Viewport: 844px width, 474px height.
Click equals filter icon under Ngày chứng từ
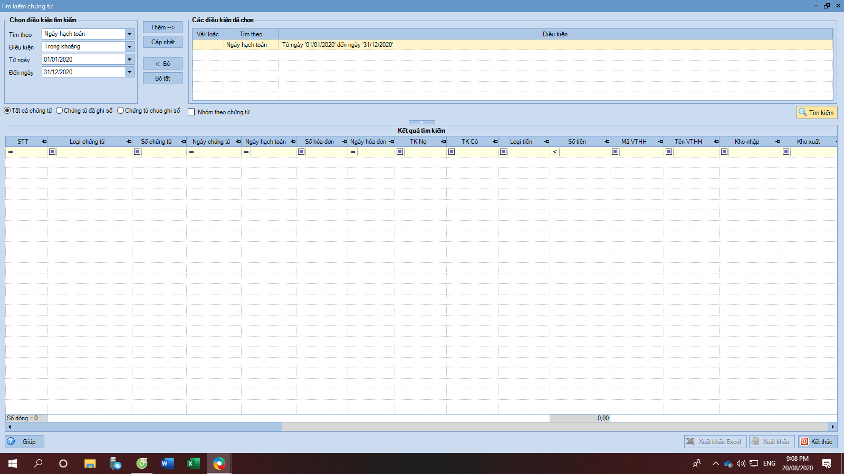[x=191, y=152]
